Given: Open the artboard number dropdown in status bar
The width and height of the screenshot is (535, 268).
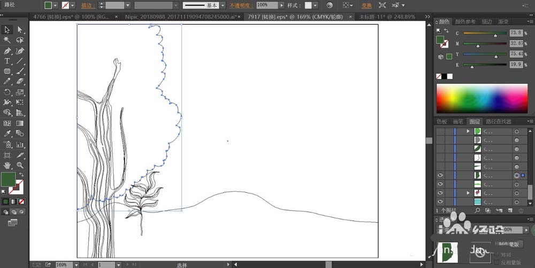Looking at the screenshot, I should pos(118,265).
